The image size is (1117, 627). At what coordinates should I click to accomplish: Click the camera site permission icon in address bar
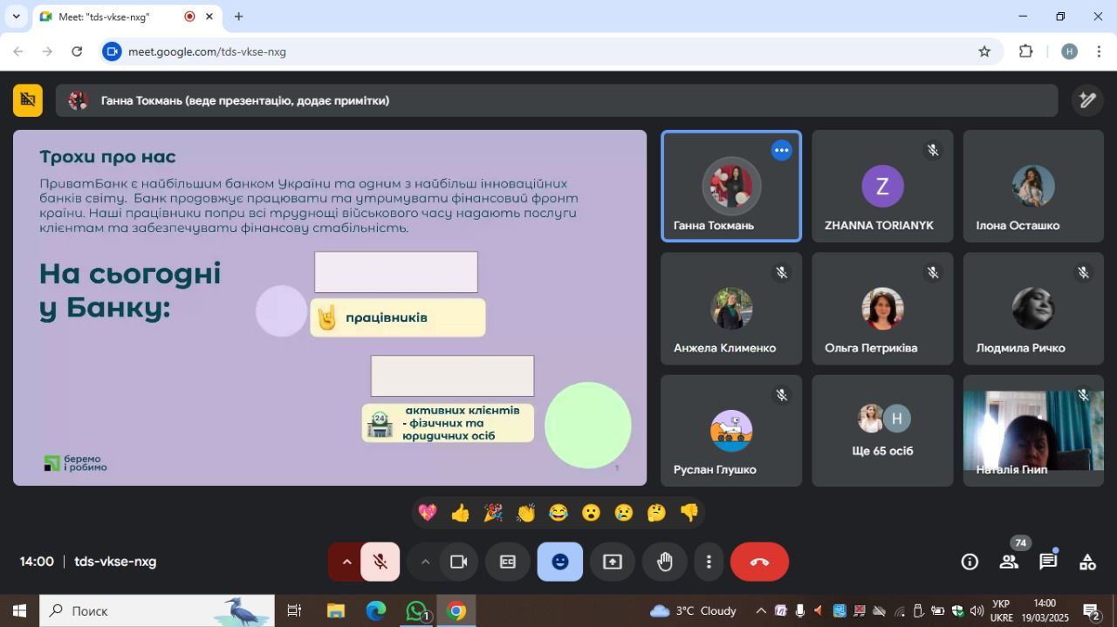point(111,51)
